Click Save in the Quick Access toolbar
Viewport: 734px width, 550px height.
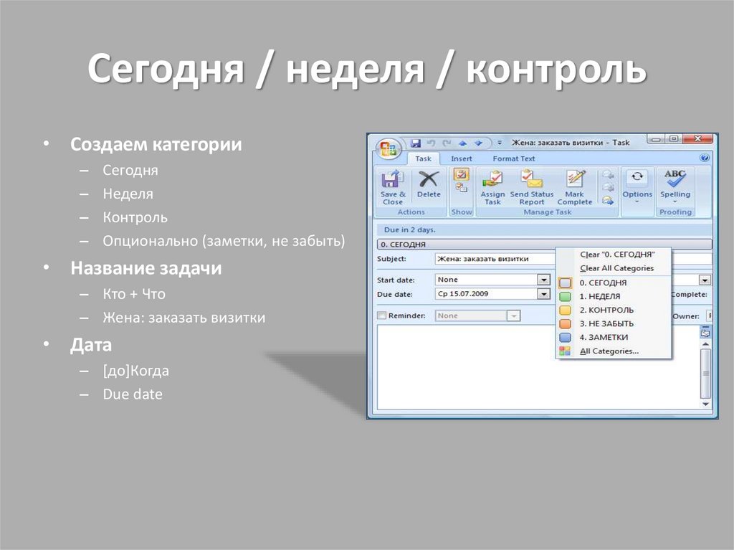pyautogui.click(x=417, y=142)
